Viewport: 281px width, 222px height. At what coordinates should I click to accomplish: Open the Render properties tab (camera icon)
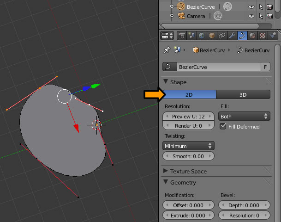(182, 36)
